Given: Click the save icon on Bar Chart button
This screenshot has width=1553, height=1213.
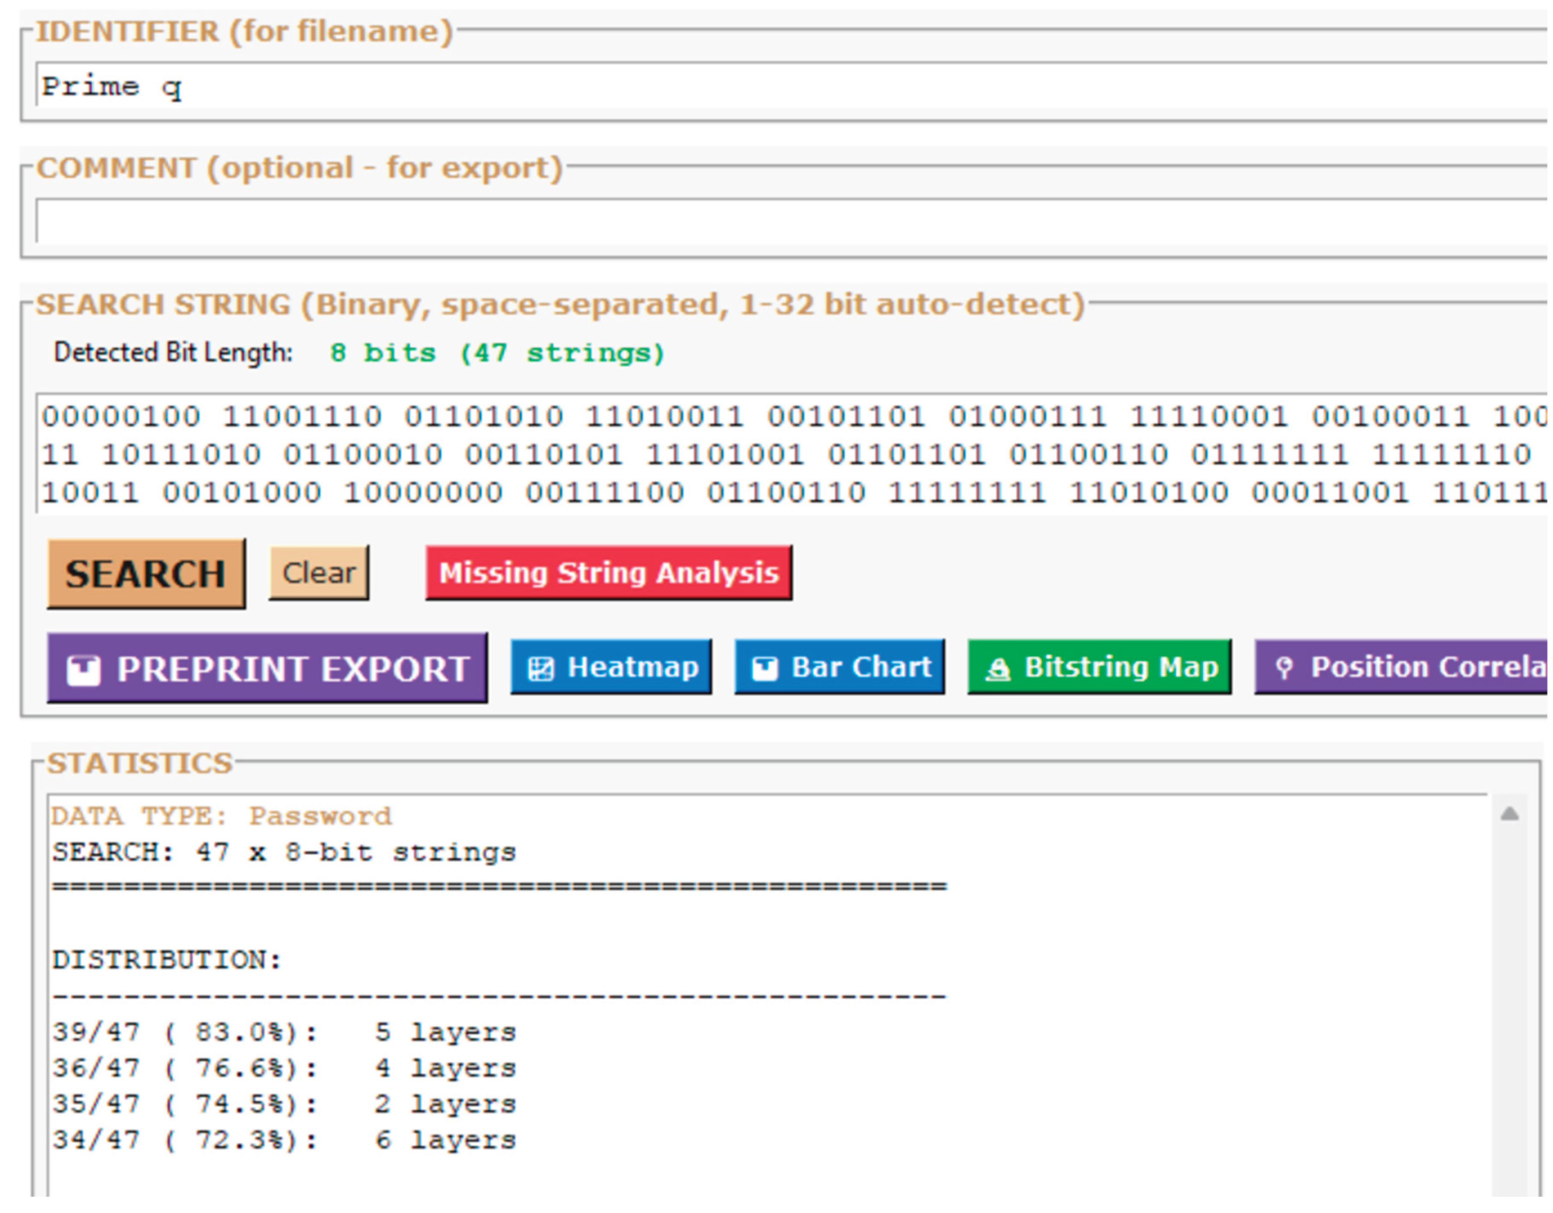Looking at the screenshot, I should coord(766,667).
